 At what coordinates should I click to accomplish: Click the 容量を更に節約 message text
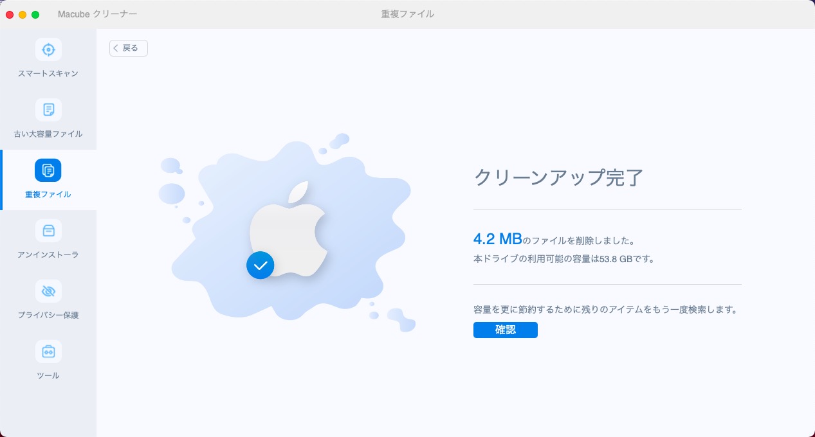pyautogui.click(x=605, y=309)
